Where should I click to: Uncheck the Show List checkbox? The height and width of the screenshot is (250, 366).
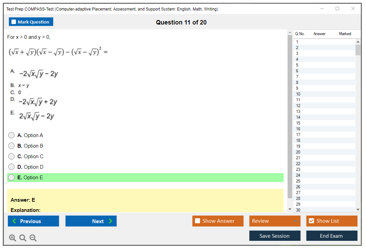click(x=311, y=221)
